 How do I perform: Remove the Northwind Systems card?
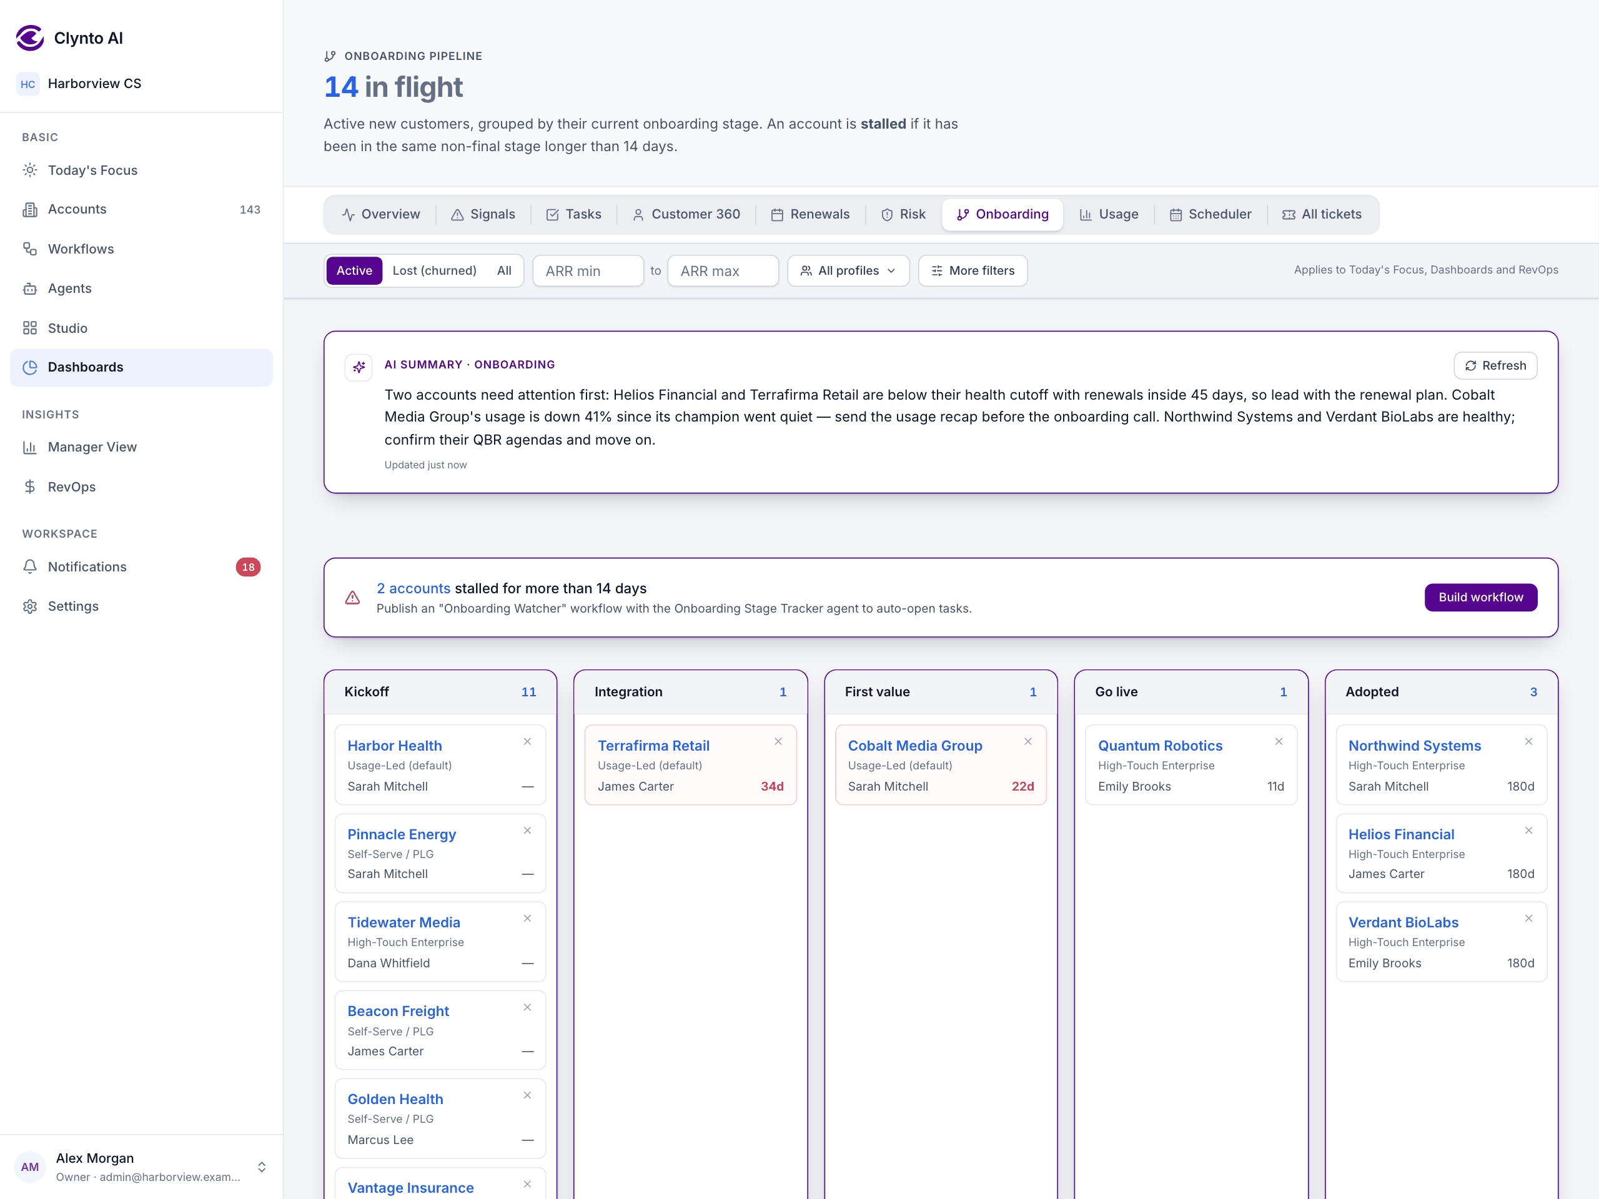[1529, 741]
